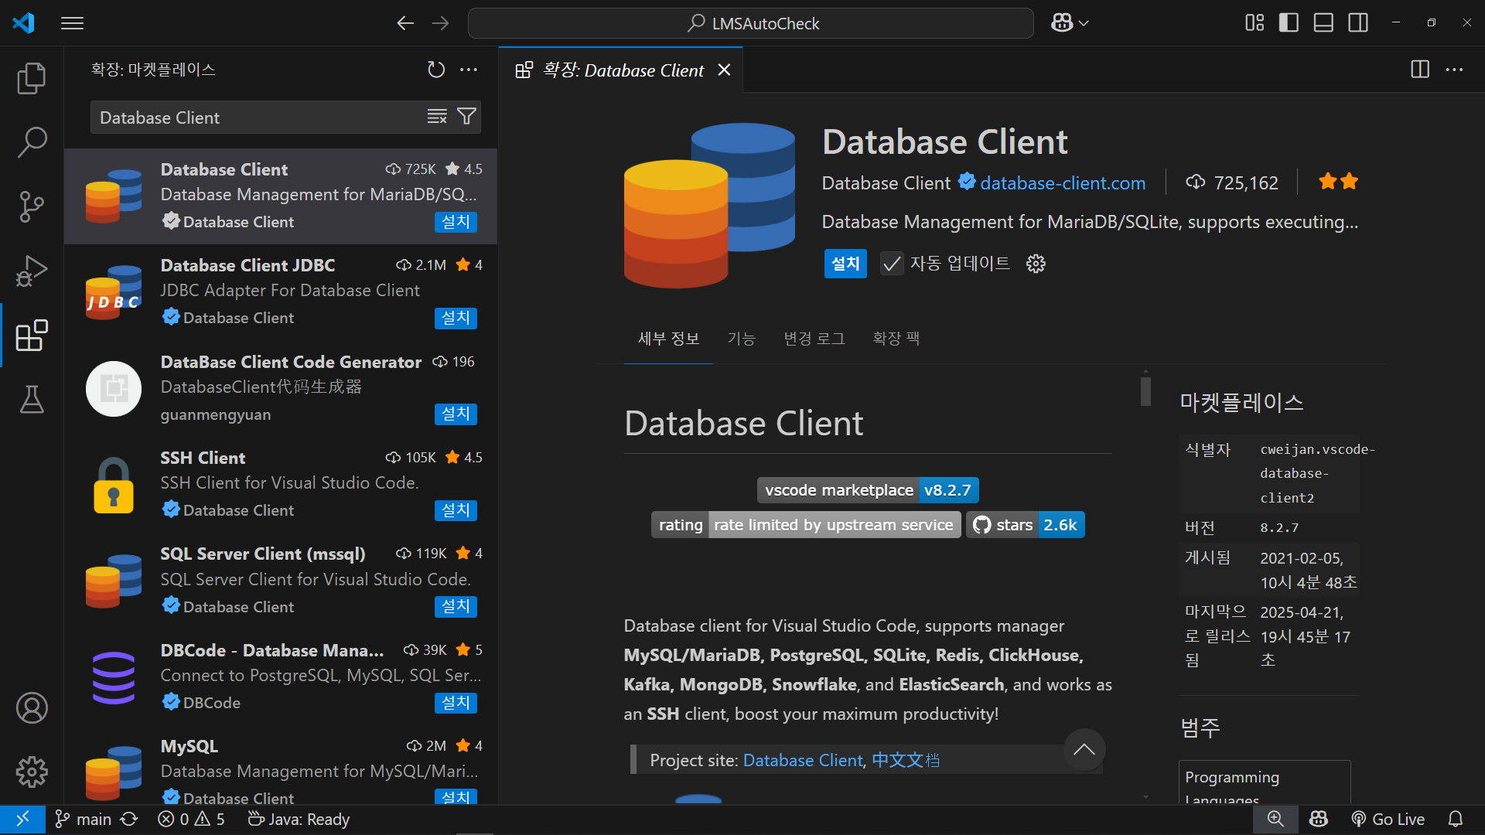This screenshot has width=1485, height=835.
Task: Select the large Database Client logo thumbnail
Action: point(709,205)
